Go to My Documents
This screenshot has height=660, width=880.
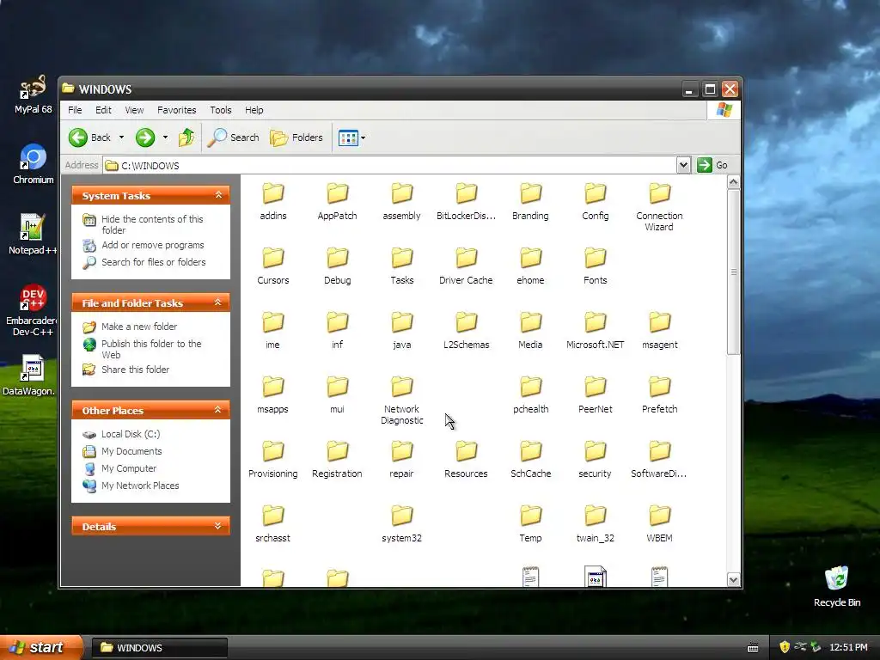pos(131,451)
